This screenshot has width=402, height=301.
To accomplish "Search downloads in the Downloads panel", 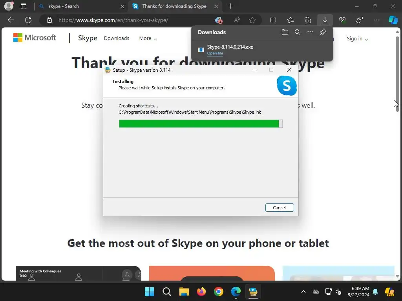I will point(298,32).
